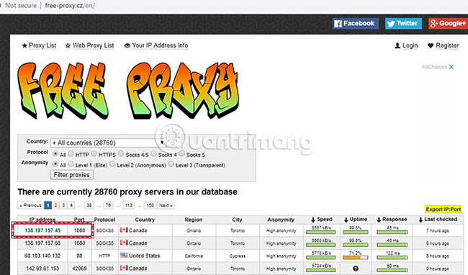Click the question mark uptime icon

coord(356,268)
